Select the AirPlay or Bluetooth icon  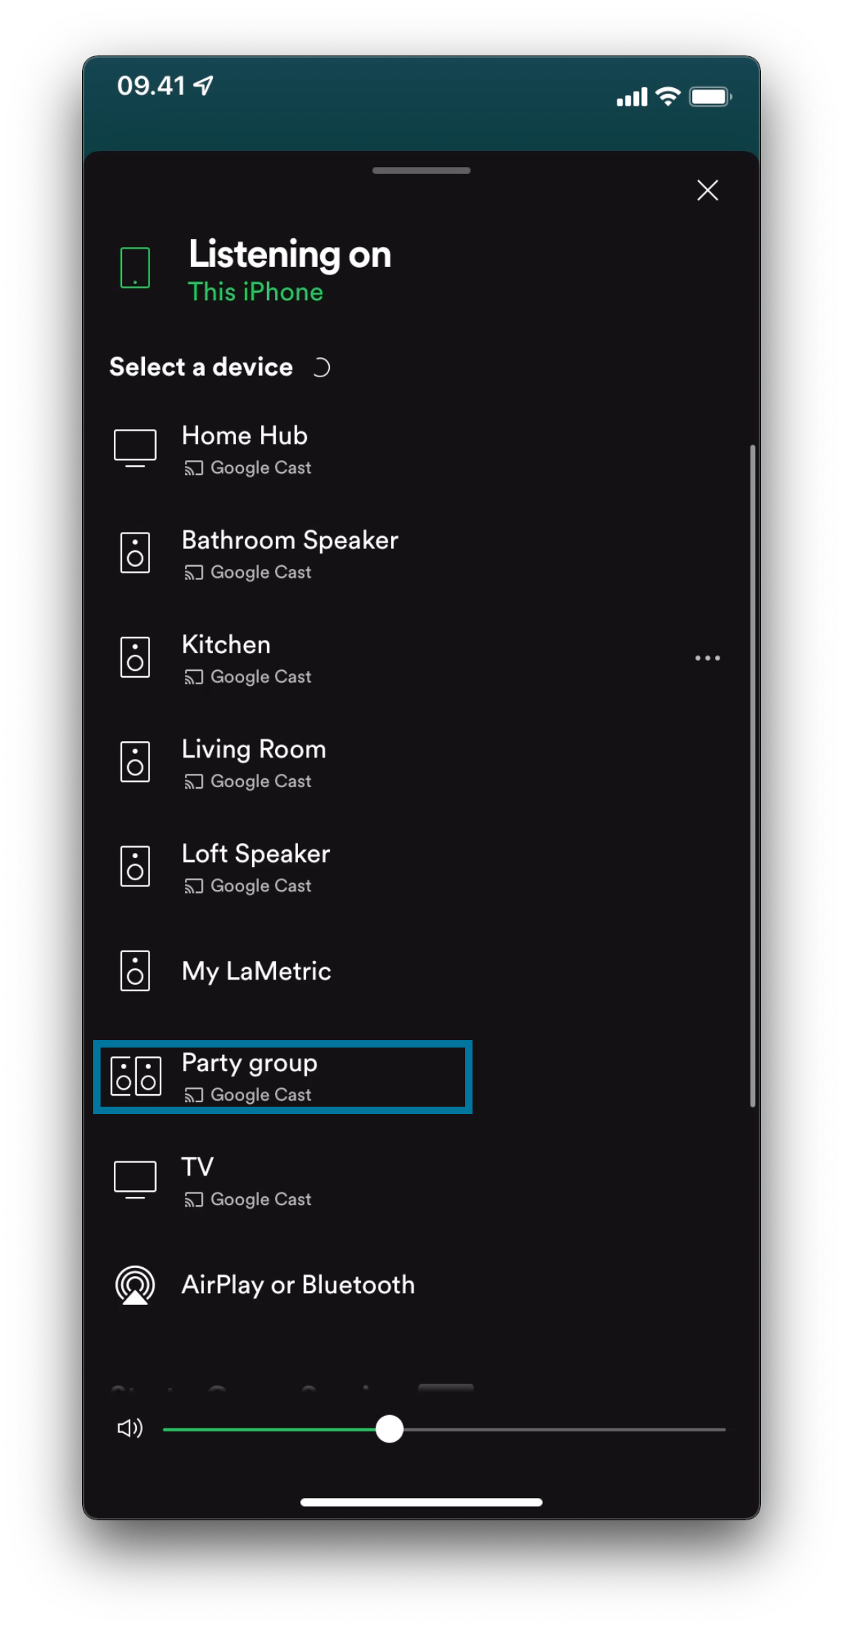pyautogui.click(x=136, y=1285)
